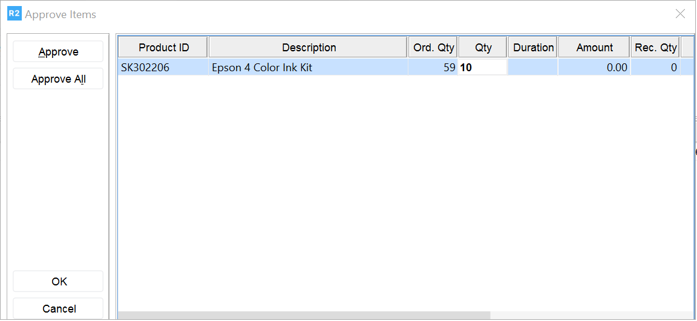The image size is (697, 321).
Task: Sort by Product ID column header
Action: point(163,48)
